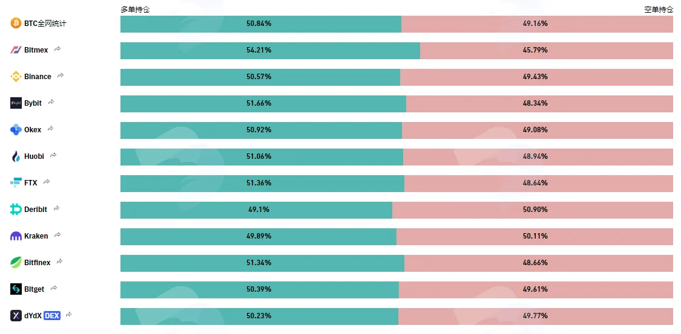Open the share arrow beside Bybit
The width and height of the screenshot is (681, 334).
[51, 102]
